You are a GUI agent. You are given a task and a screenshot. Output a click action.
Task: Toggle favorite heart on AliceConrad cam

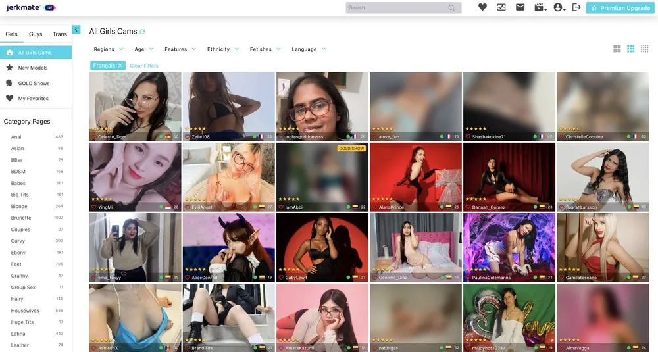[188, 278]
